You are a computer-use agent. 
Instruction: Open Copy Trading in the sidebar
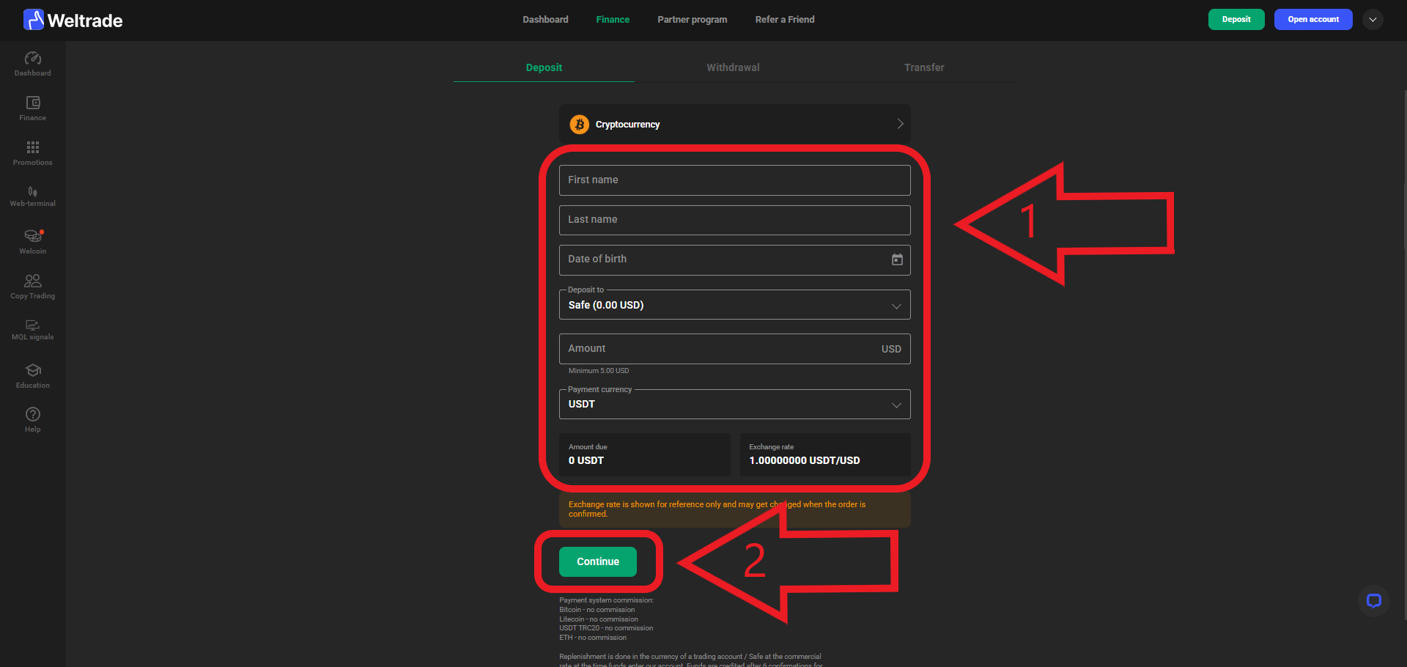pos(33,287)
